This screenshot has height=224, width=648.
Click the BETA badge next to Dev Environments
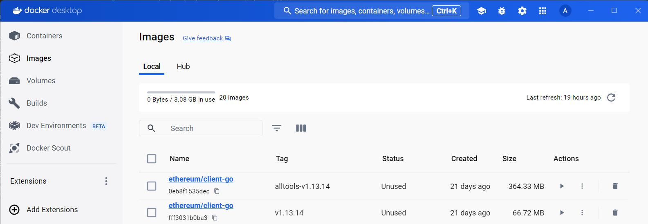tap(99, 126)
